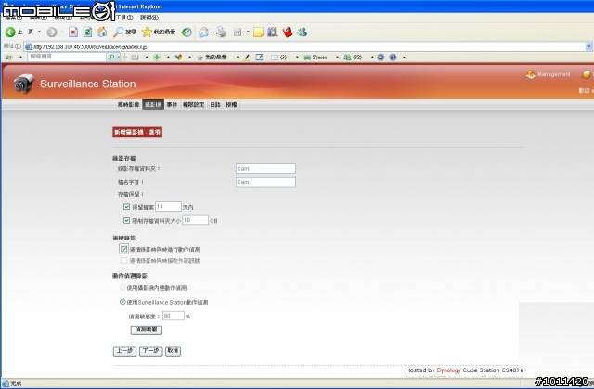
Task: Switch to the 即時影像 live view tab
Action: coord(128,105)
